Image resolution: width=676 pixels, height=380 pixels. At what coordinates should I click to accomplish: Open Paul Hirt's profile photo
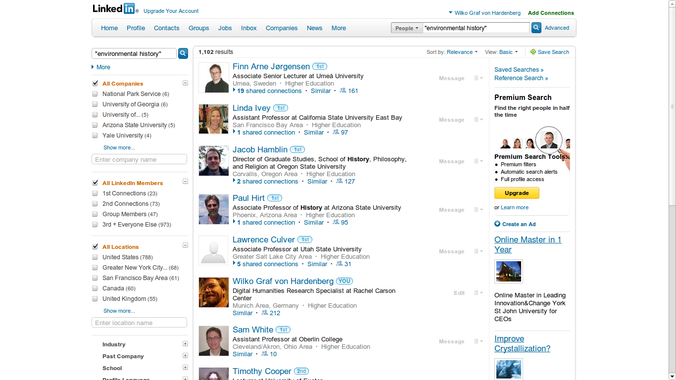click(x=214, y=209)
